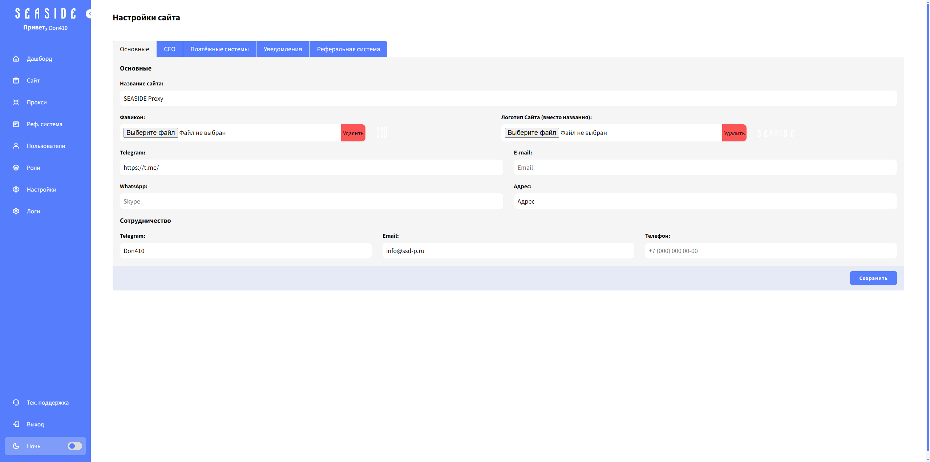Viewport: 930px width, 462px height.
Task: Focus the Телефон phone input field
Action: [771, 251]
